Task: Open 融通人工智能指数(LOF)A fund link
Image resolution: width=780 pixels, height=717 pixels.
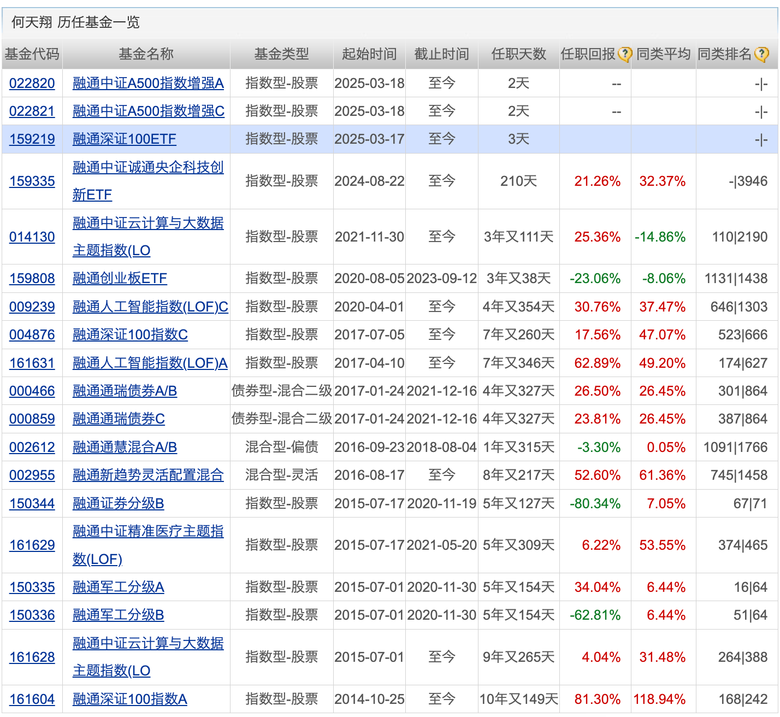Action: tap(150, 363)
